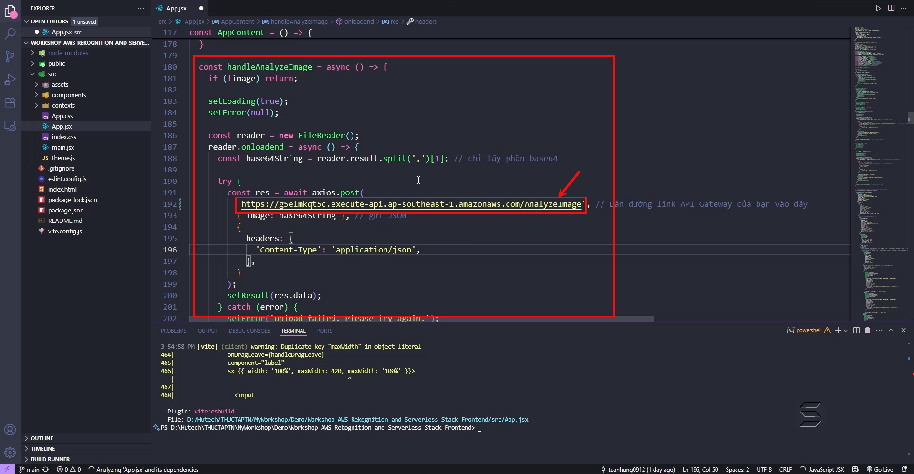
Task: Split the editor to the right
Action: [x=891, y=8]
